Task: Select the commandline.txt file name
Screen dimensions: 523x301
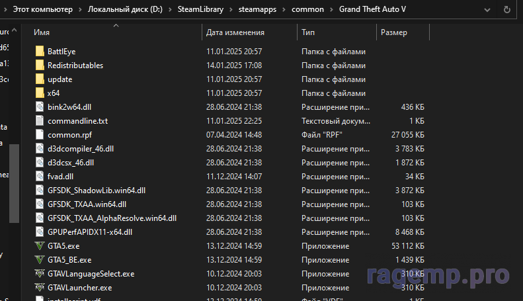Action: click(78, 121)
